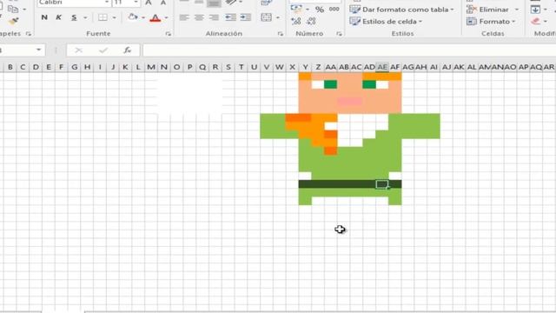Click the cell borders icon

point(103,17)
